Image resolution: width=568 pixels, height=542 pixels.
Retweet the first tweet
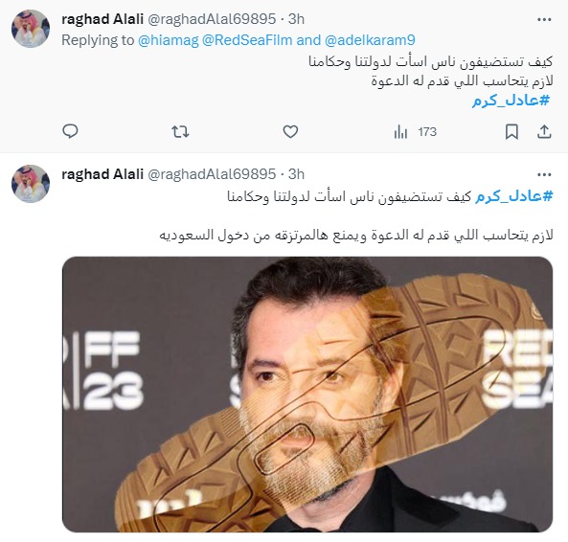point(180,132)
